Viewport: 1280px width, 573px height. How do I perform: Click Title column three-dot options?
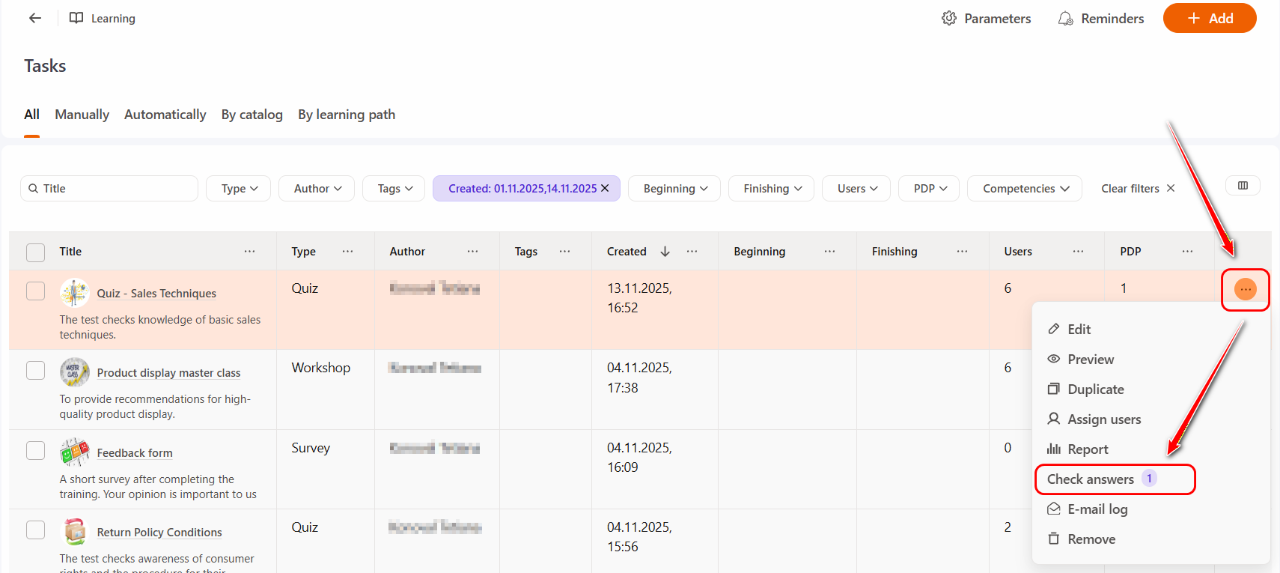point(249,252)
